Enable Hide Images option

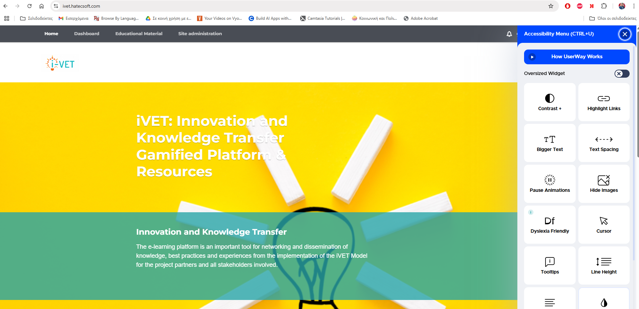(x=604, y=184)
